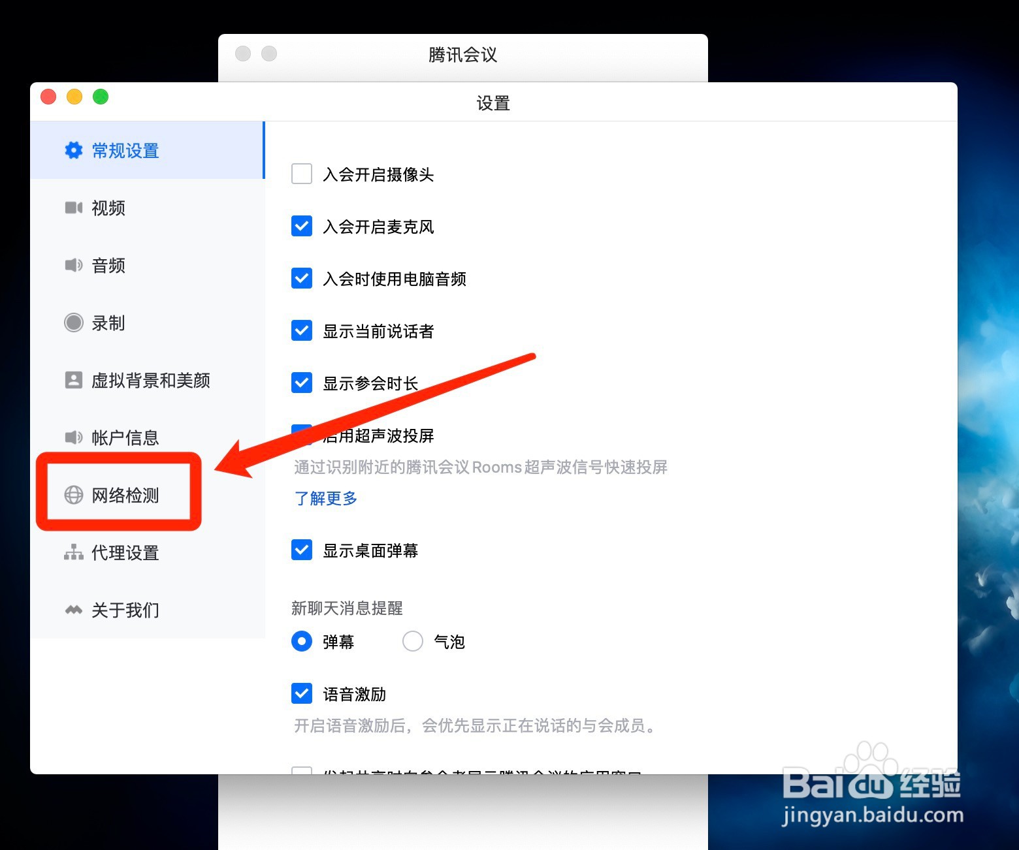1019x850 pixels.
Task: Minimize the 设置 window with yellow button
Action: [x=74, y=97]
